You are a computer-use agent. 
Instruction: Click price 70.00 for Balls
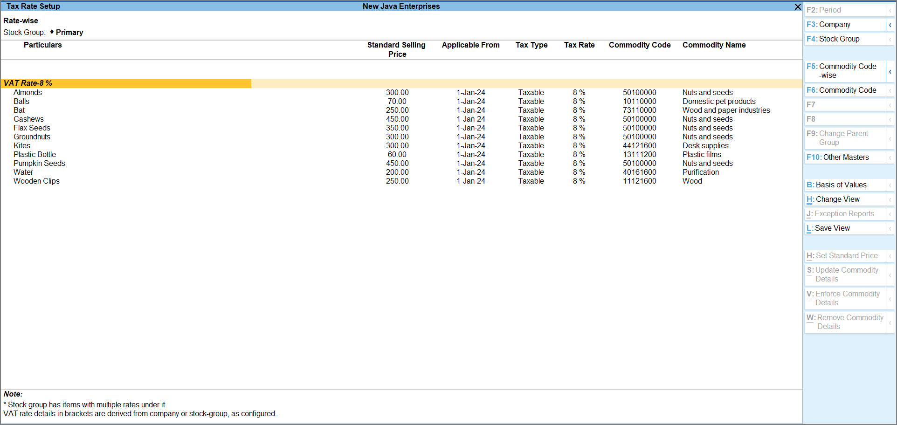coord(397,101)
